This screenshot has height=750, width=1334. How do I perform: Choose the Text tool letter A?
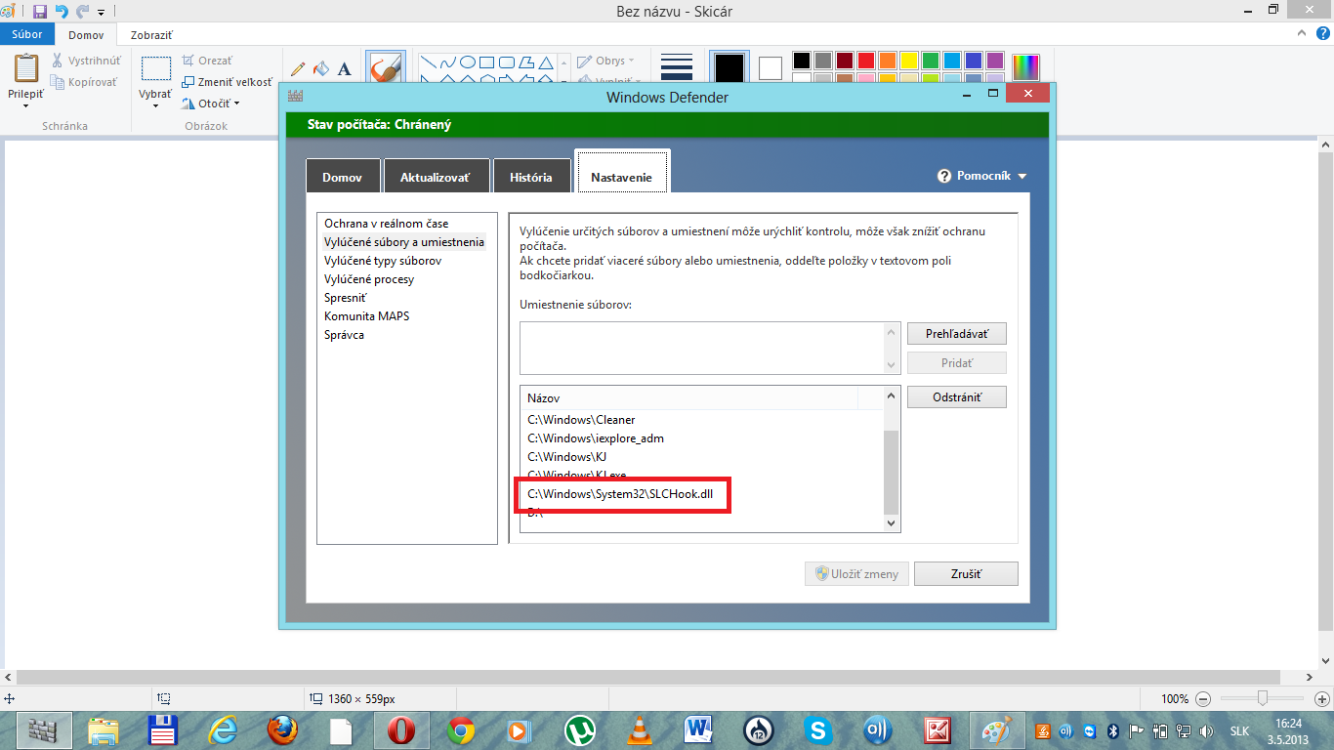pyautogui.click(x=344, y=69)
